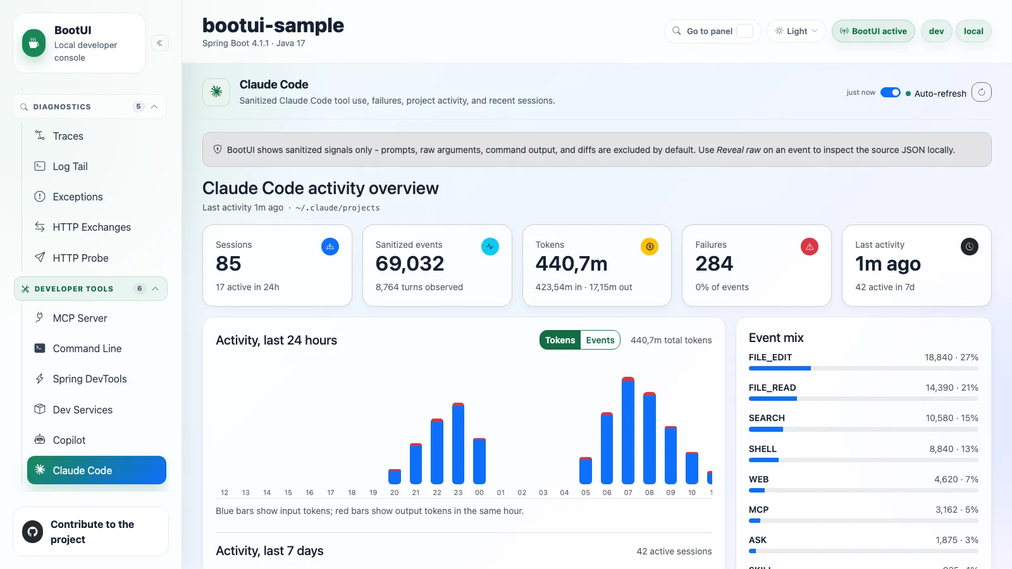Viewport: 1012px width, 569px height.
Task: Click the blue Sessions card icon
Action: pos(330,247)
